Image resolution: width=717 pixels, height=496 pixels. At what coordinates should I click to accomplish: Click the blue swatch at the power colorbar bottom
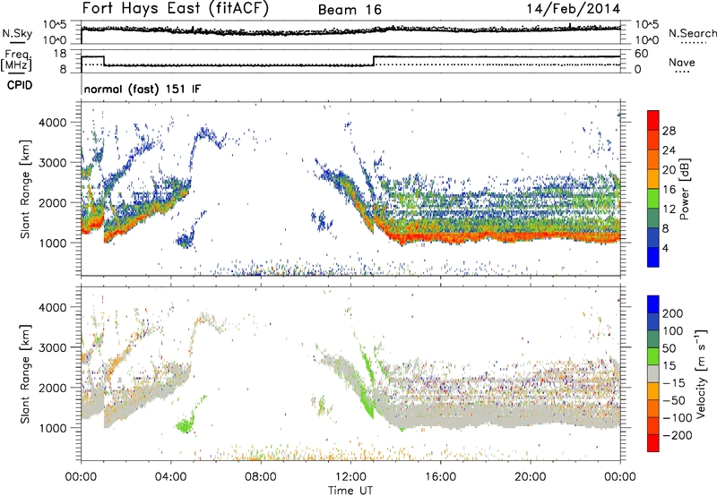[x=653, y=257]
